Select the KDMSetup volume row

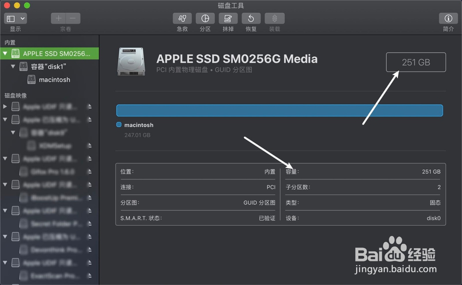click(49, 145)
